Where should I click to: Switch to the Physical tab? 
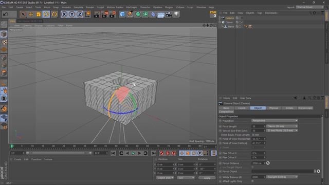pyautogui.click(x=273, y=108)
